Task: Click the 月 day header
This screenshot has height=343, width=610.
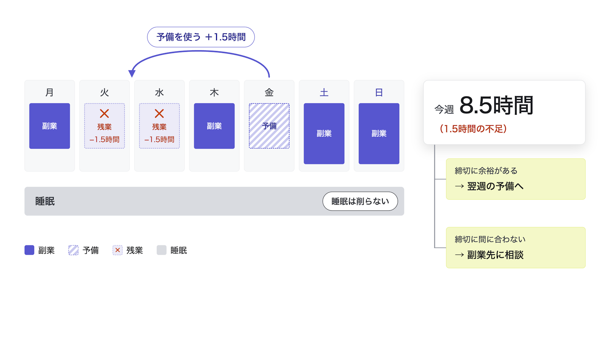Action: pyautogui.click(x=50, y=92)
